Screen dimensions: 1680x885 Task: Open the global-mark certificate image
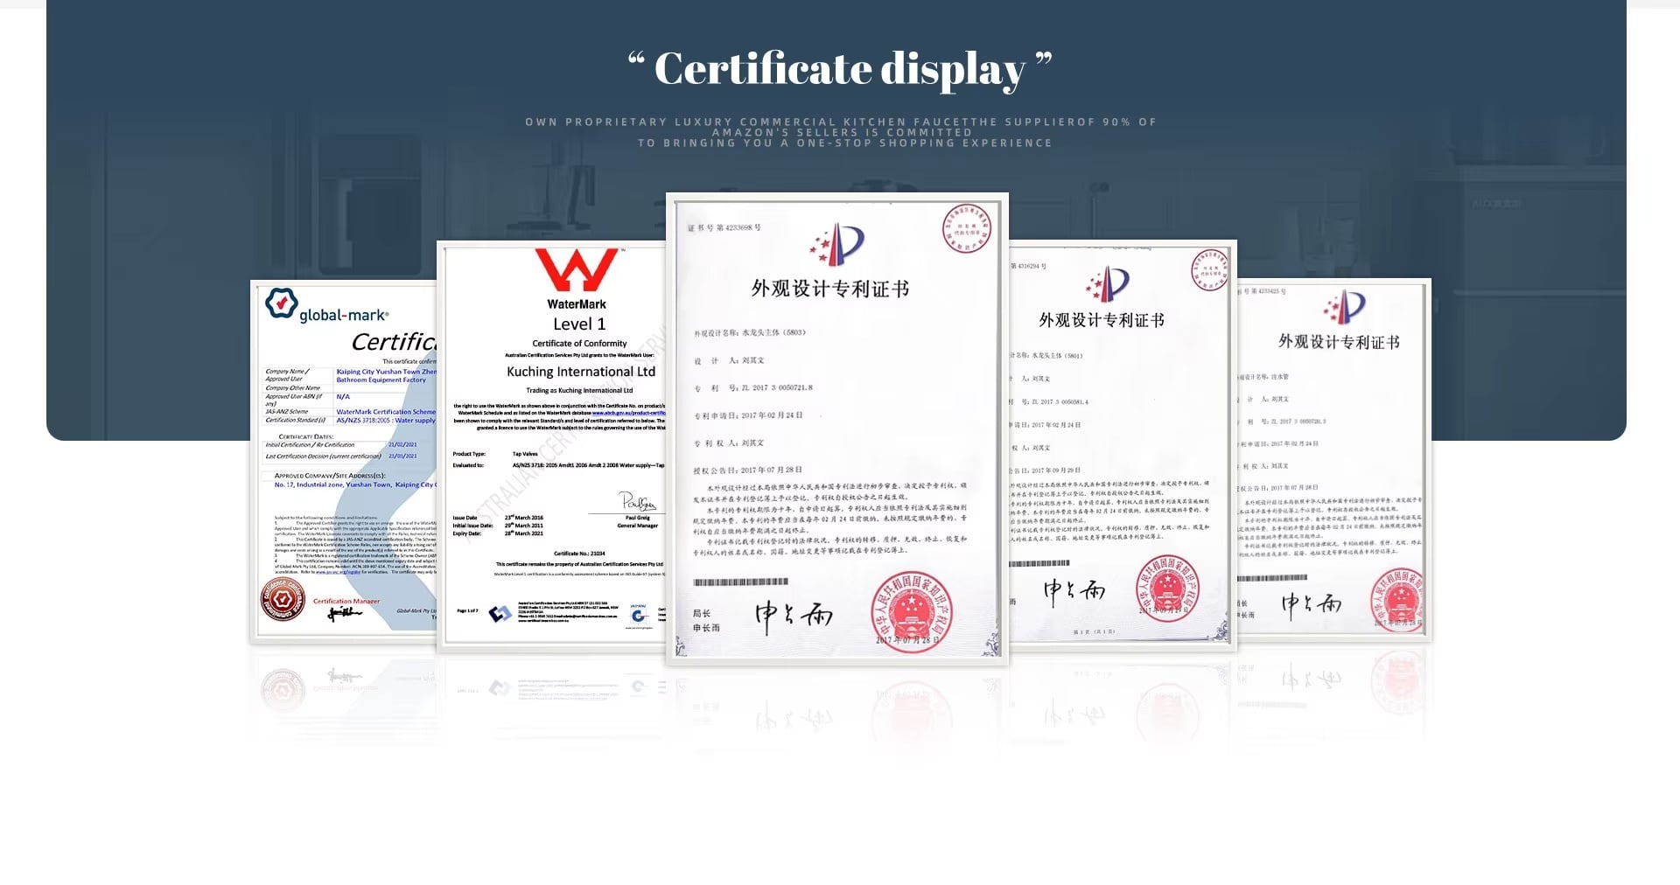pos(343,461)
